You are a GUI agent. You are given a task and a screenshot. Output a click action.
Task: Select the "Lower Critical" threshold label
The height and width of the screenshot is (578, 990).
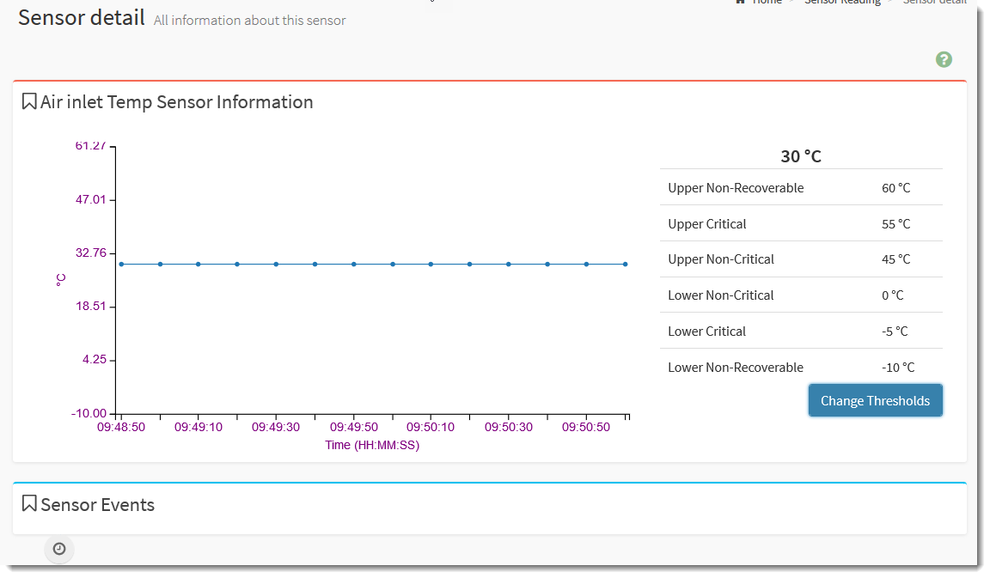coord(706,332)
